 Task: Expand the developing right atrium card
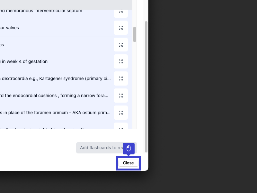pyautogui.click(x=121, y=127)
